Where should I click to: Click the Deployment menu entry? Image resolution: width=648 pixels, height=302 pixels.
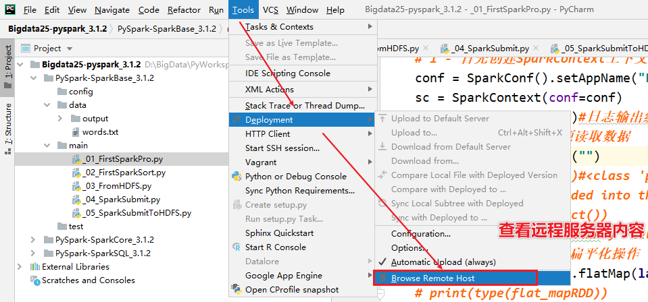pyautogui.click(x=303, y=119)
